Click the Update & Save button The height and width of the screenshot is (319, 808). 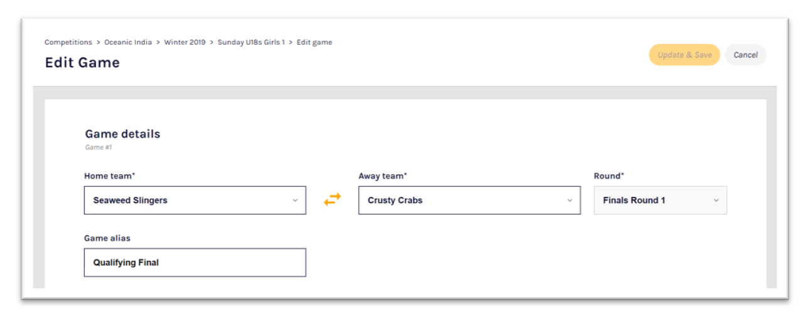click(x=684, y=55)
